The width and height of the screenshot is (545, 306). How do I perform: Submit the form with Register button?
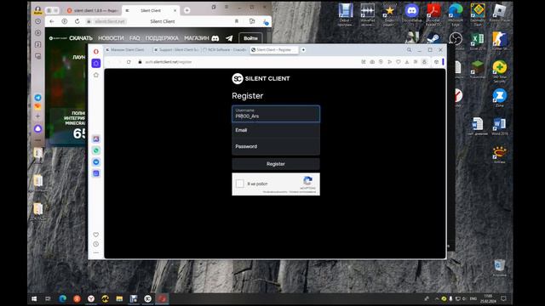276,164
